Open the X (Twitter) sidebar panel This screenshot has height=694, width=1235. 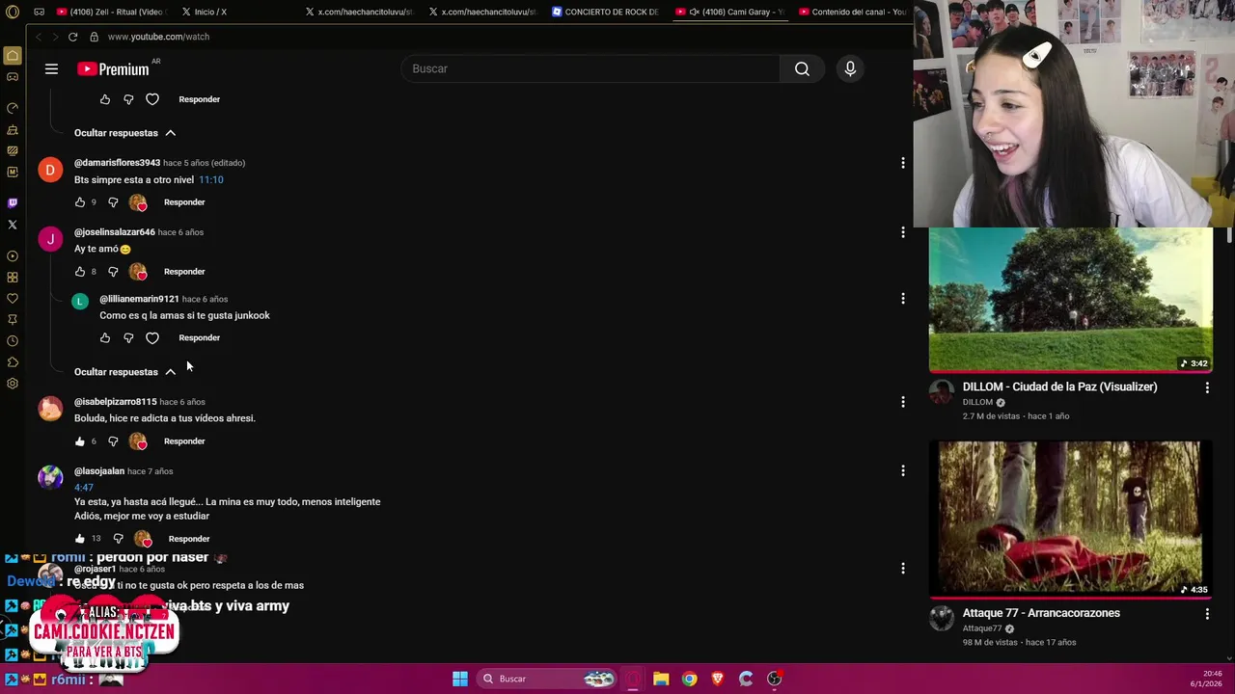[13, 225]
